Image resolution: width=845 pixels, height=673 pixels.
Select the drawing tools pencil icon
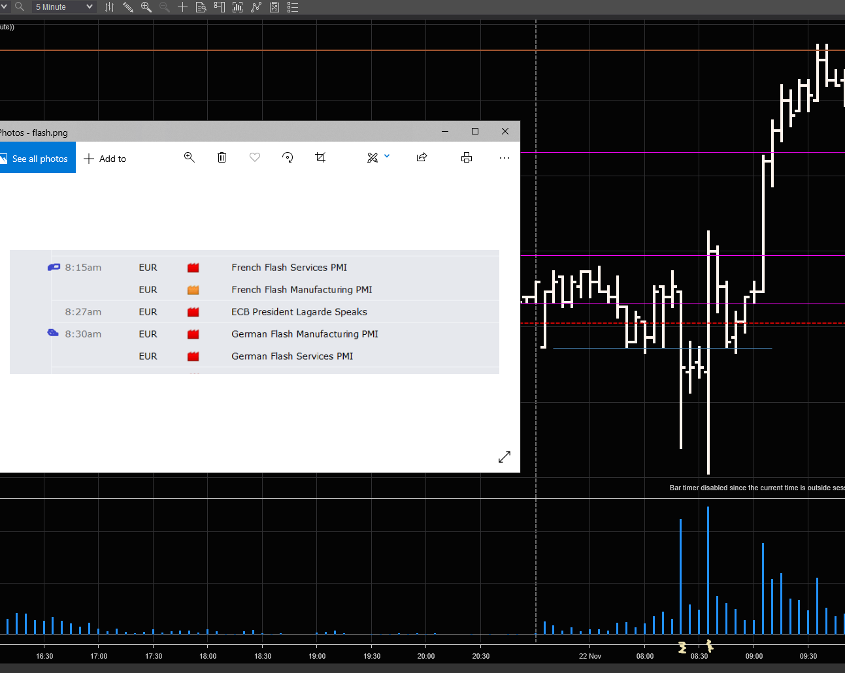pyautogui.click(x=128, y=7)
